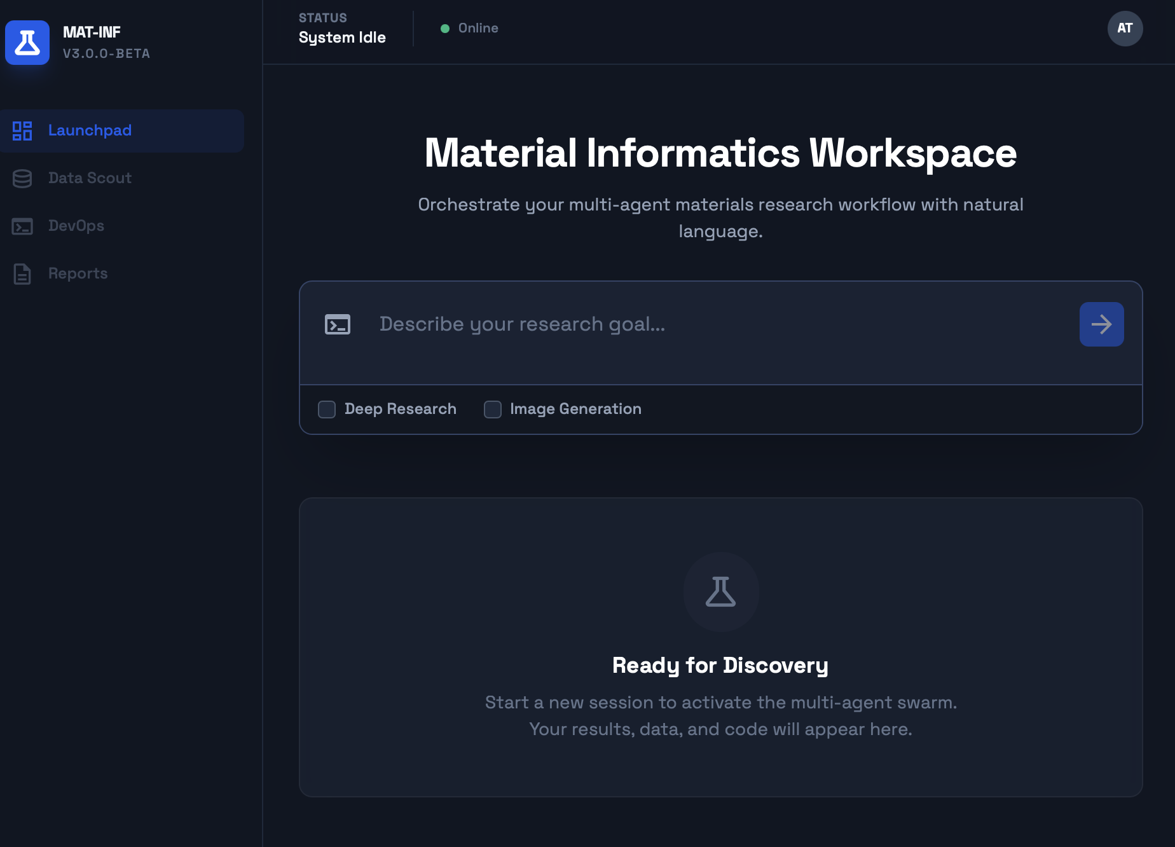Click the Reports document icon
The height and width of the screenshot is (847, 1175).
pyautogui.click(x=22, y=274)
